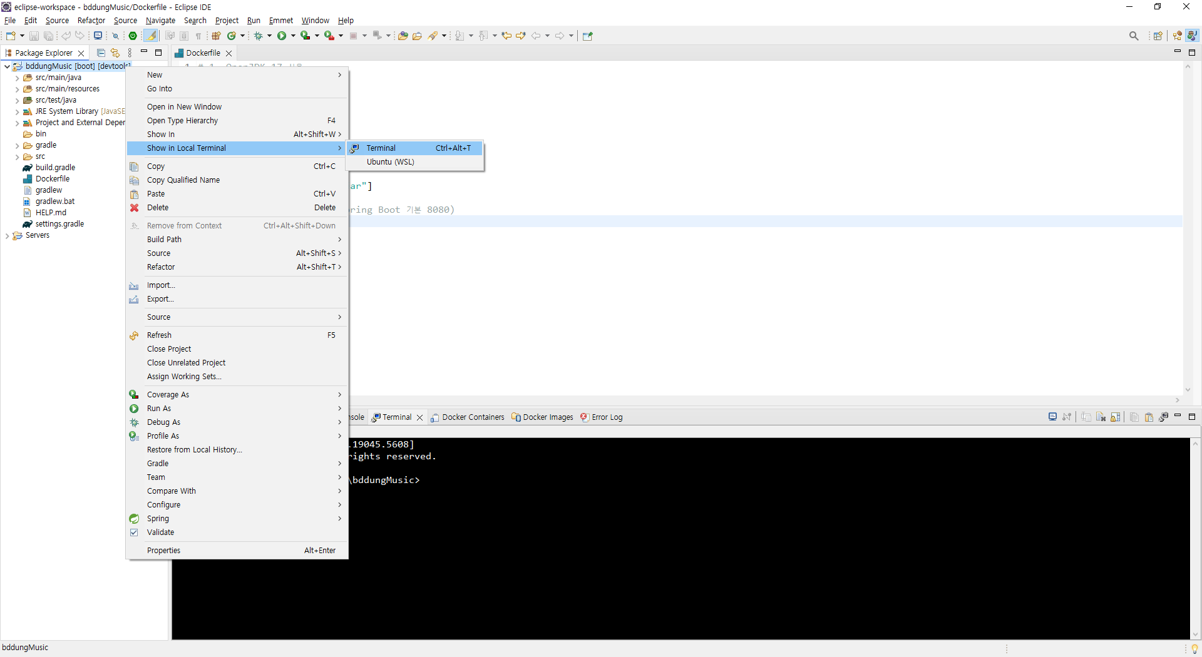Image resolution: width=1202 pixels, height=657 pixels.
Task: Expand the src/main/java folder
Action: click(x=17, y=78)
